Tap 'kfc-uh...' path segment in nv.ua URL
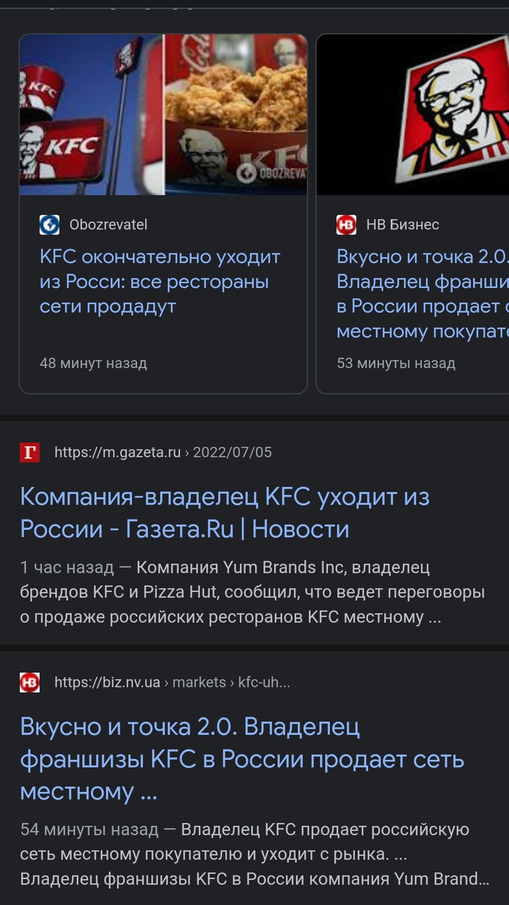 pyautogui.click(x=264, y=683)
